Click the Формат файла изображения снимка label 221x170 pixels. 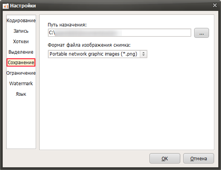pos(89,45)
